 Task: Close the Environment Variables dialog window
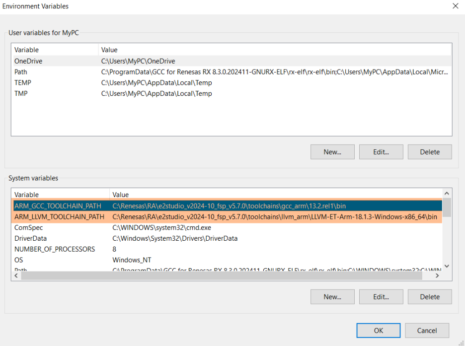pyautogui.click(x=455, y=6)
